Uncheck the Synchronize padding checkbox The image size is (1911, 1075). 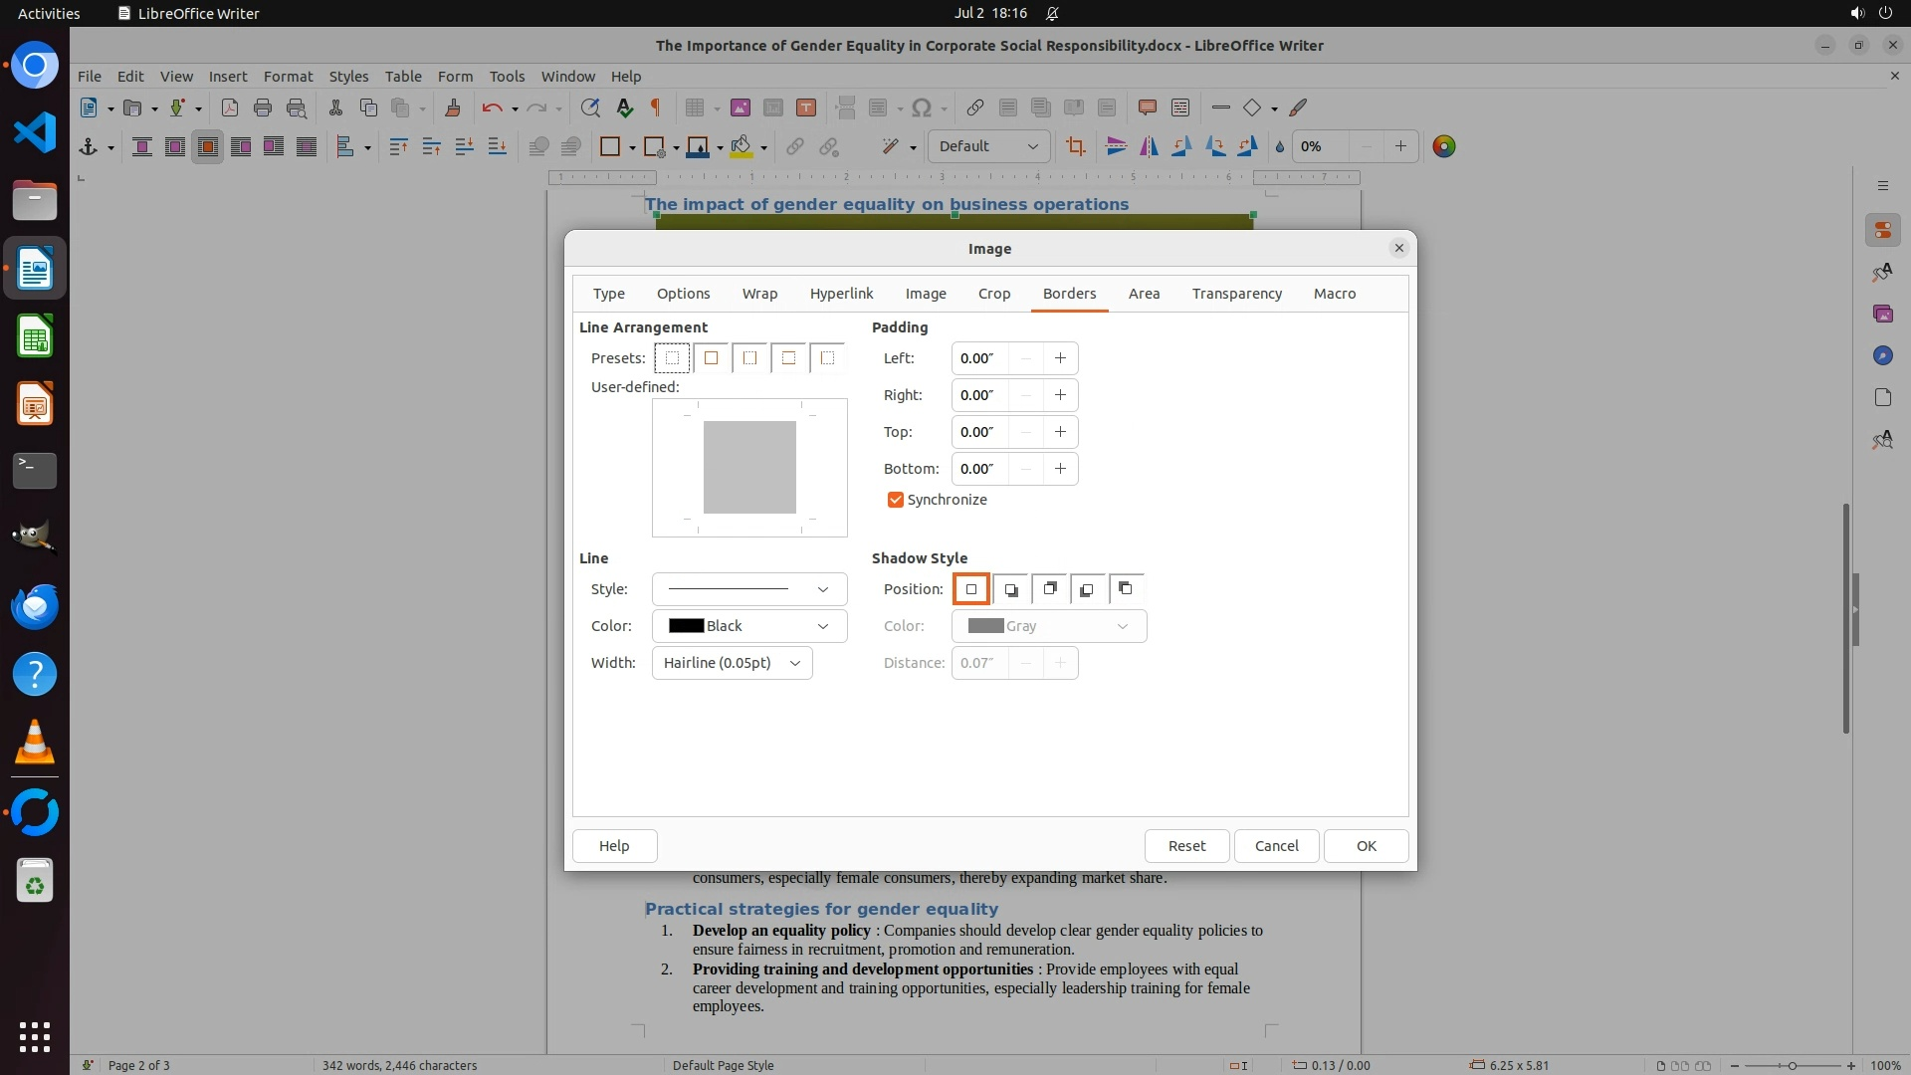click(895, 500)
